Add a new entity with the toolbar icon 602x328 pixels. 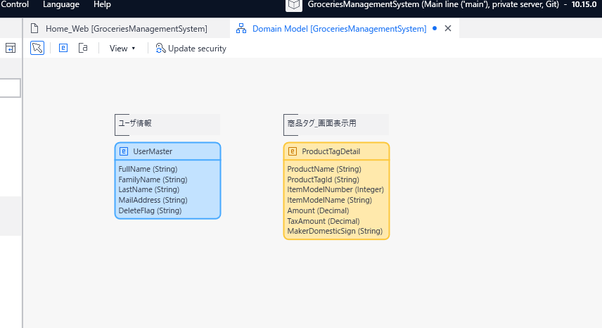point(63,48)
